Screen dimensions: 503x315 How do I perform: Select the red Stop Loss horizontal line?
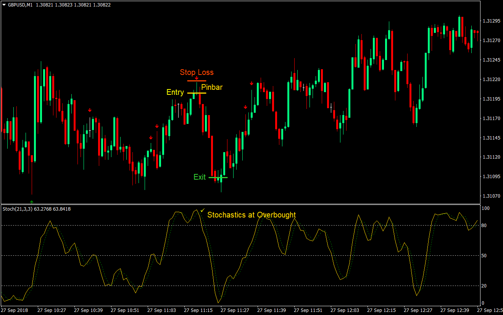tap(197, 81)
